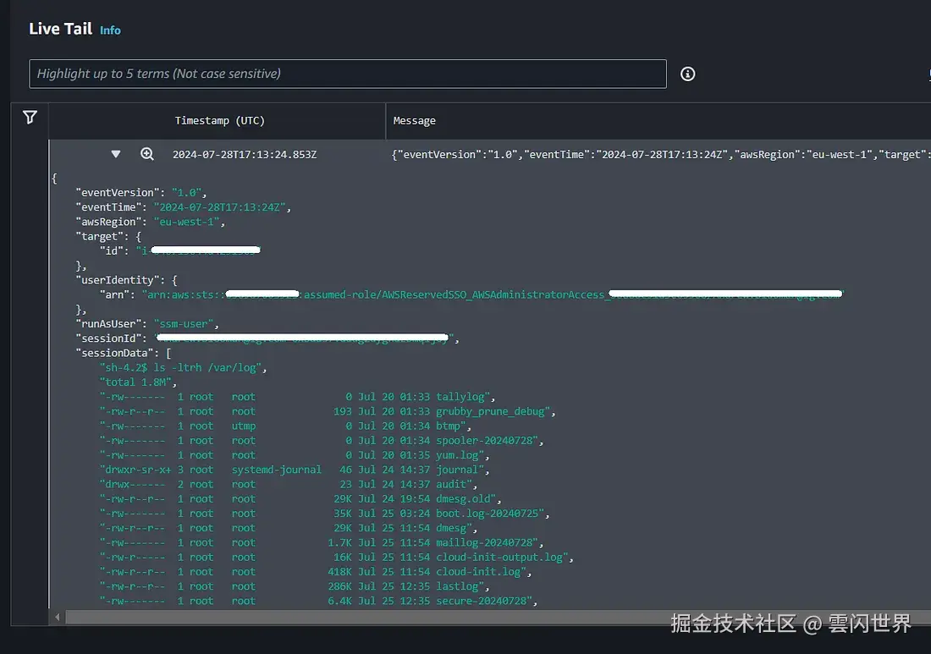The image size is (931, 654).
Task: Click the collapsed message JSON preview
Action: point(660,154)
